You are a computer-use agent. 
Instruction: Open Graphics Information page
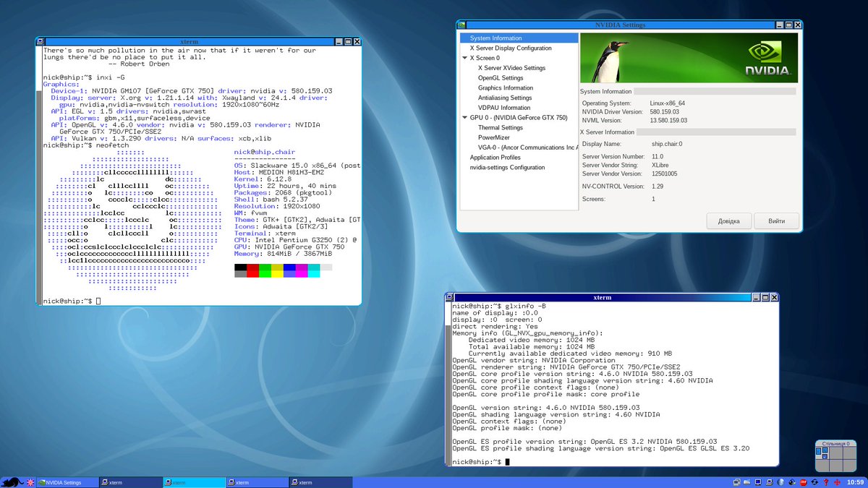click(506, 88)
